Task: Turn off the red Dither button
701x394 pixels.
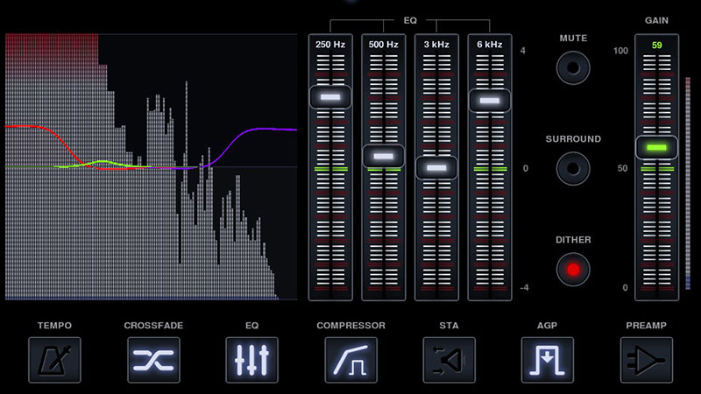Action: click(x=573, y=270)
